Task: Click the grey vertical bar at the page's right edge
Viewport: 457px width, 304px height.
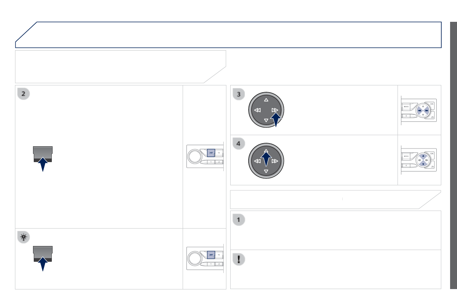Action: (453, 155)
